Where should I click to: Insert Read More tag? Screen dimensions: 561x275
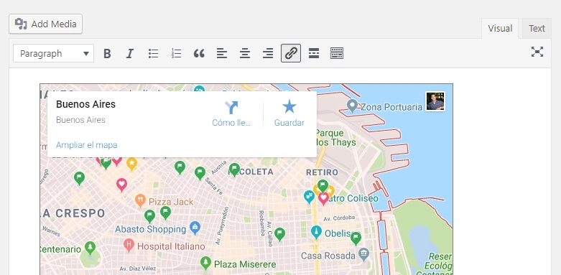pyautogui.click(x=314, y=54)
